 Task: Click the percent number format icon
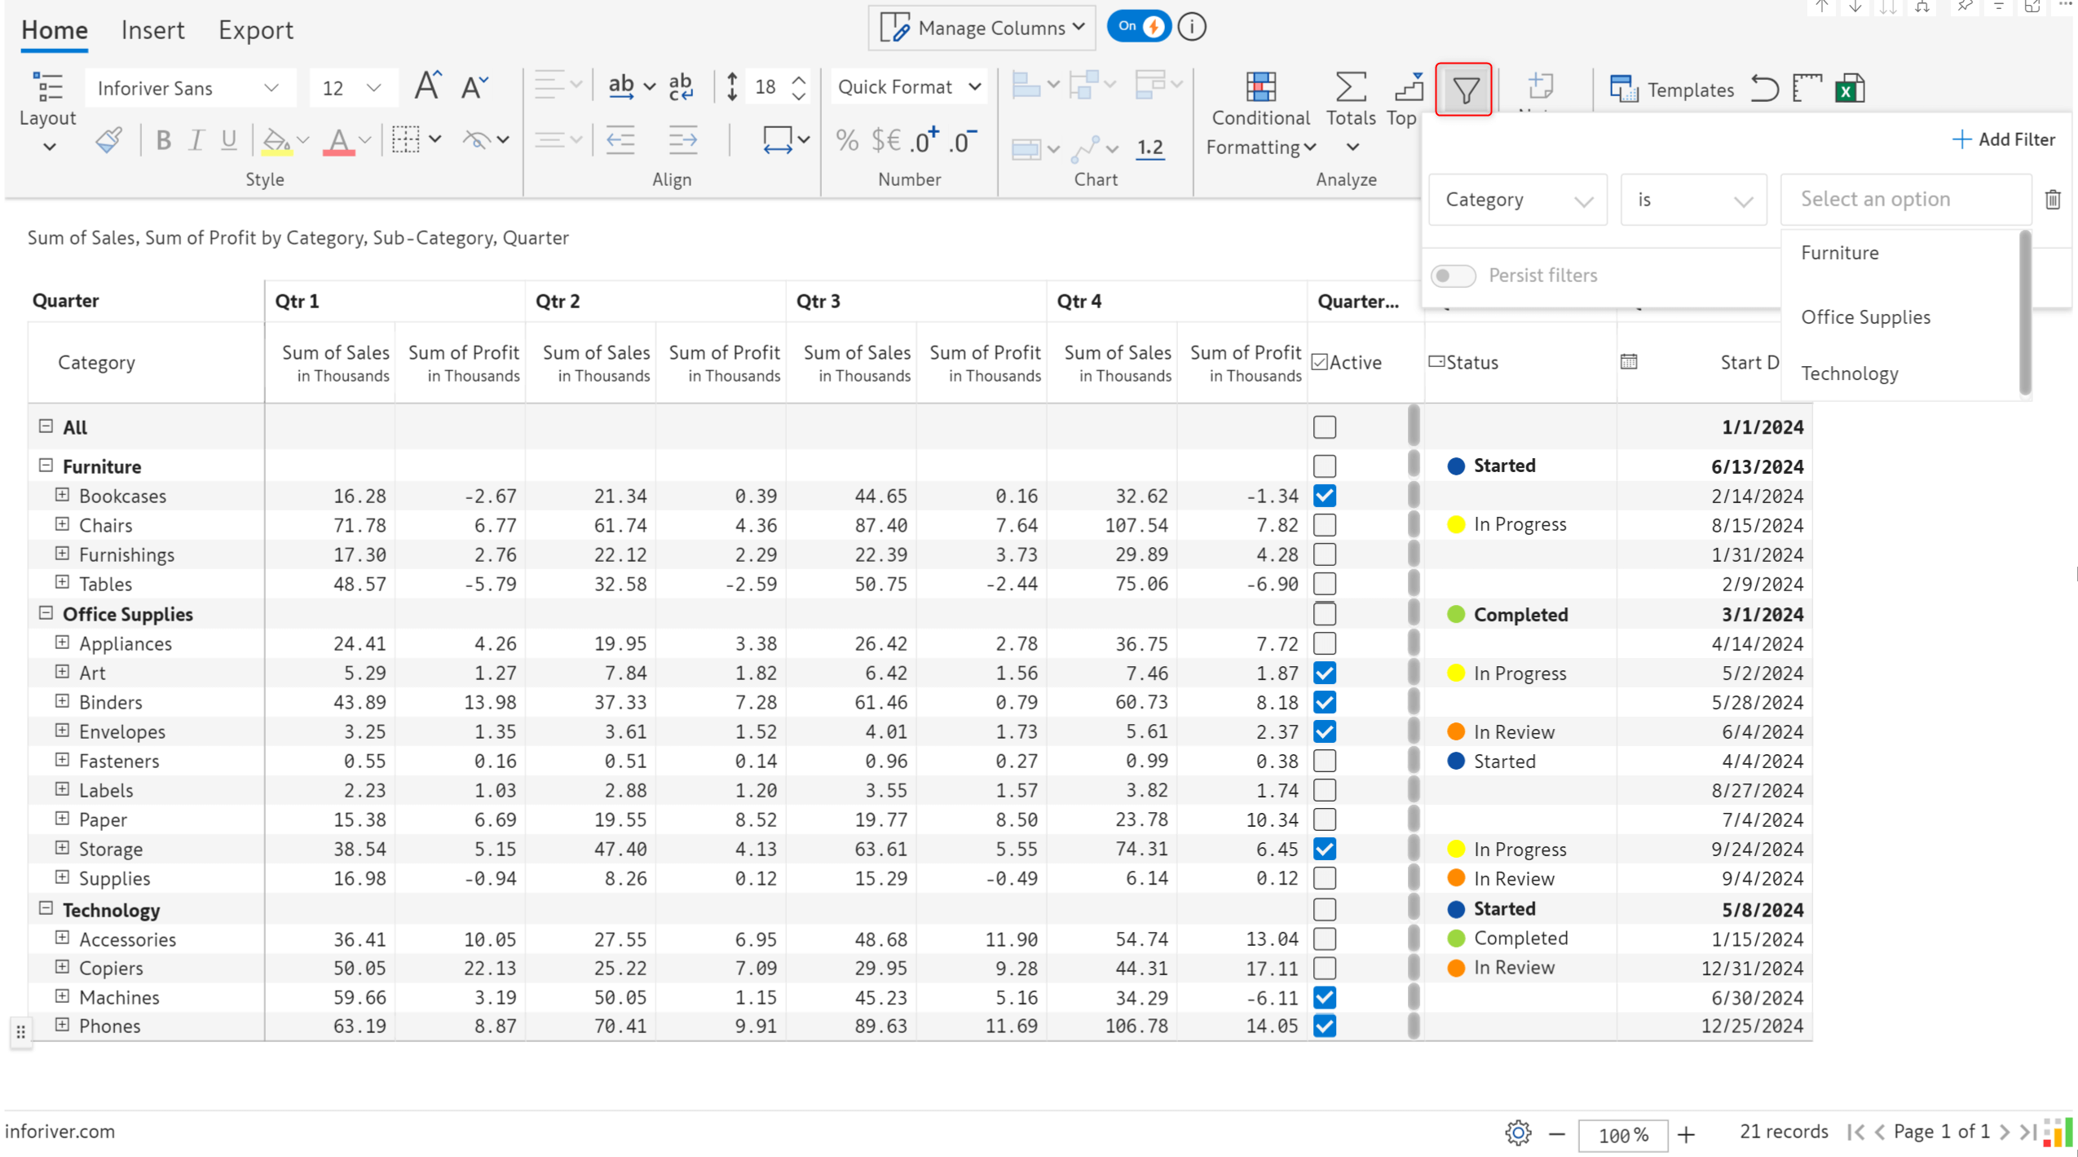pos(846,140)
